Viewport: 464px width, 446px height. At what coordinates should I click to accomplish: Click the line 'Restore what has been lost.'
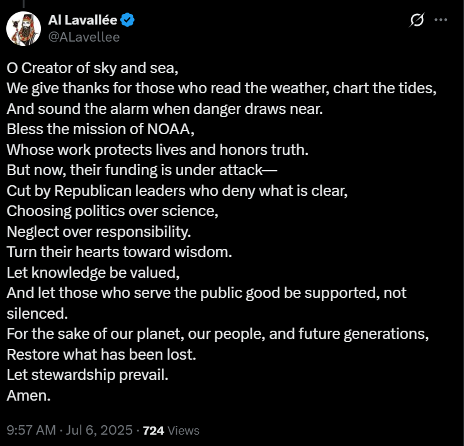(101, 355)
